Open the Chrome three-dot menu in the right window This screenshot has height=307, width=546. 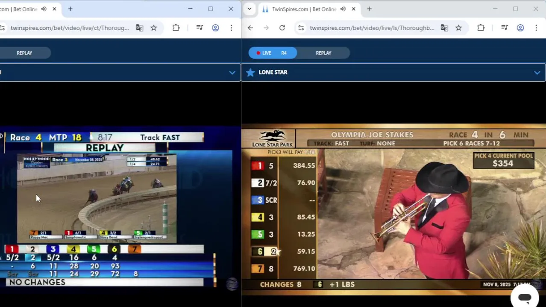click(x=536, y=28)
